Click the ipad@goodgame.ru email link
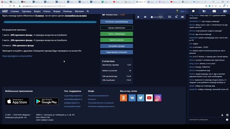This screenshot has height=129, width=230. pyautogui.click(x=72, y=103)
